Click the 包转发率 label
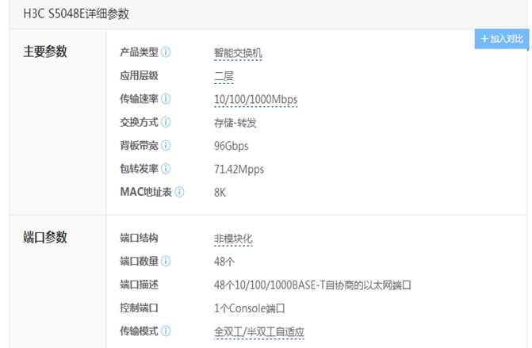532x348 pixels. [x=139, y=169]
